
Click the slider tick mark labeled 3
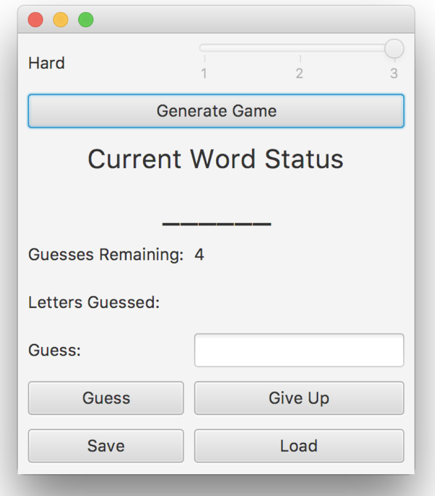click(394, 74)
